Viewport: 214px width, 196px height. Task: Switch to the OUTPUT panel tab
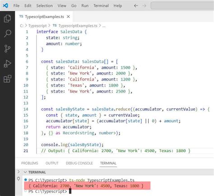coord(52,163)
